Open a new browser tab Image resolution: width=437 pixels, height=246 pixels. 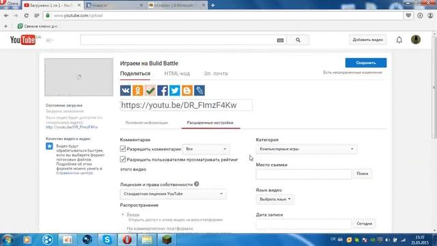click(212, 5)
